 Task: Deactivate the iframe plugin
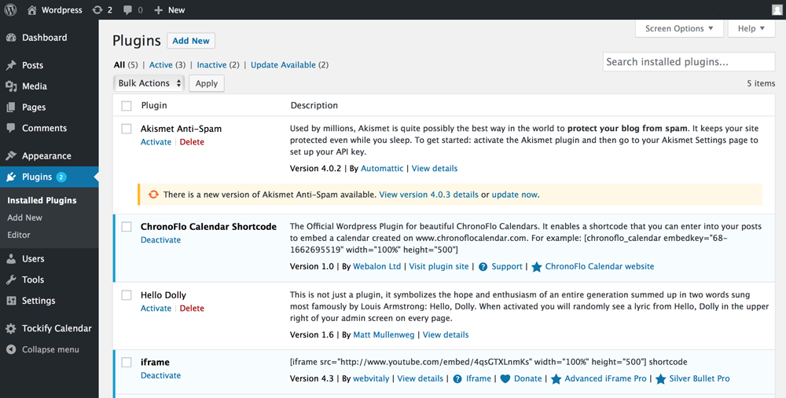[161, 375]
